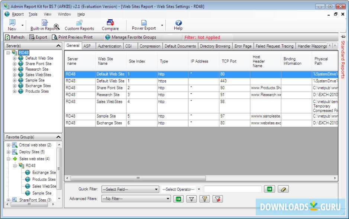Image resolution: width=349 pixels, height=219 pixels.
Task: Launch Power Export
Action: pos(143,23)
